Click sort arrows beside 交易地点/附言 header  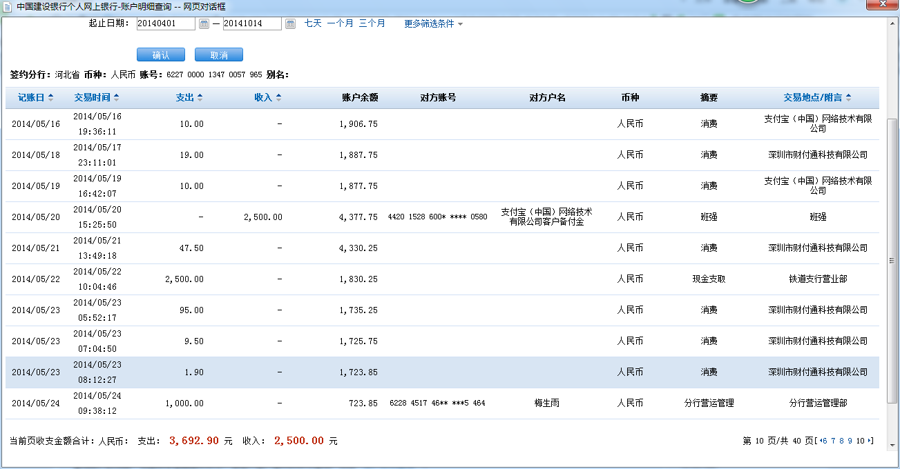(x=848, y=98)
